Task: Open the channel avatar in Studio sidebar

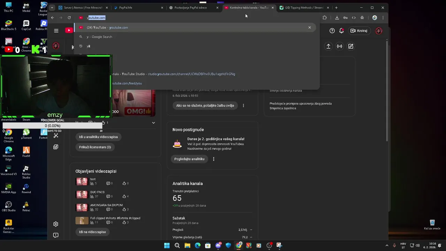Action: click(x=56, y=46)
